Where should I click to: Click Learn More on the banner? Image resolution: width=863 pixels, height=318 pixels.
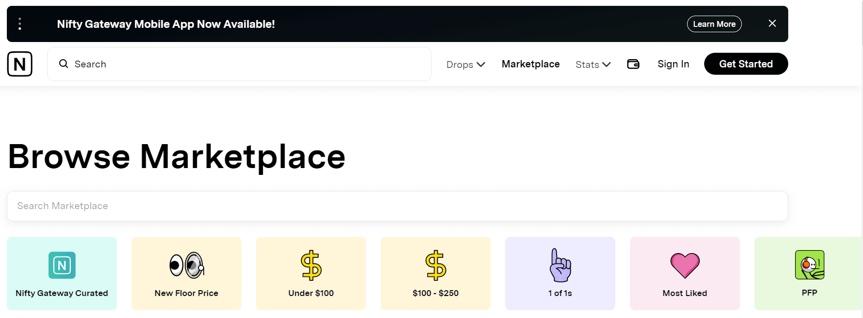714,24
